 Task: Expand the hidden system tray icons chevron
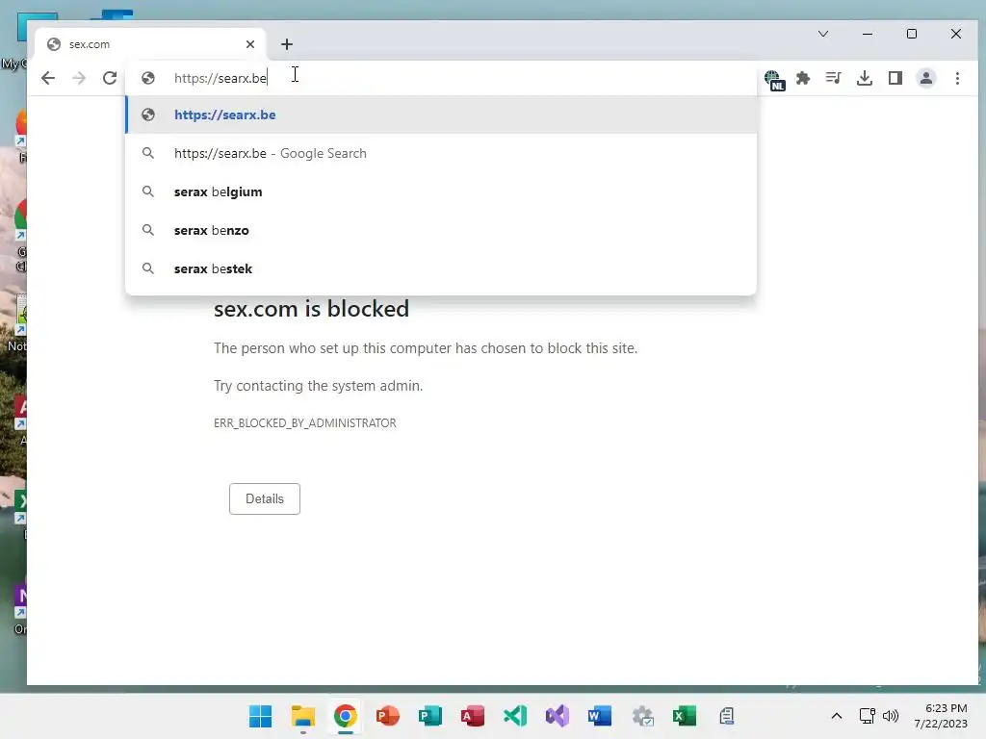tap(837, 716)
